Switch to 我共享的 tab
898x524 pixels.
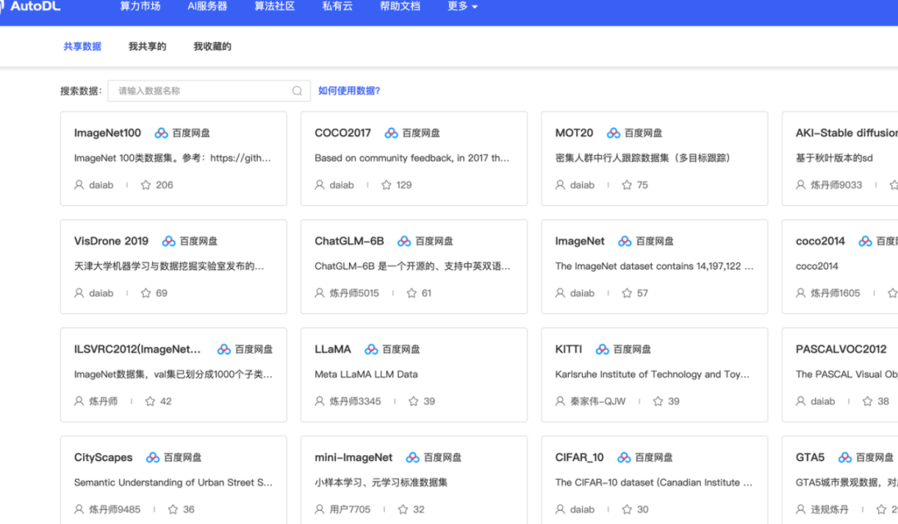[x=147, y=47]
